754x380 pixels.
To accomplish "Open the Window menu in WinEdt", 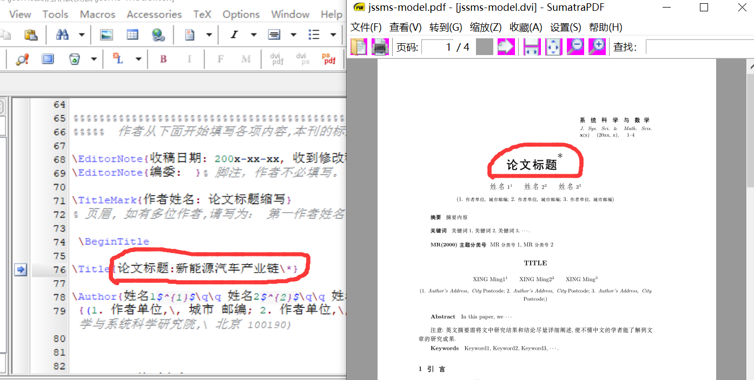I will click(290, 15).
